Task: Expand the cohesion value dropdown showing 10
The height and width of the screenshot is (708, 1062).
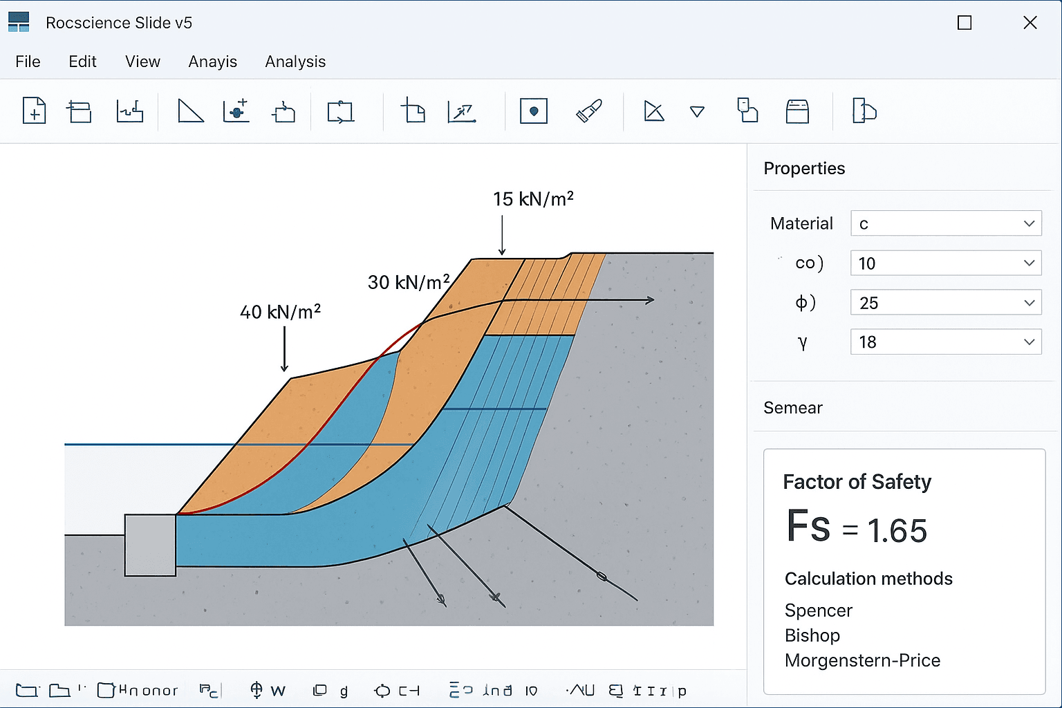Action: [x=945, y=263]
